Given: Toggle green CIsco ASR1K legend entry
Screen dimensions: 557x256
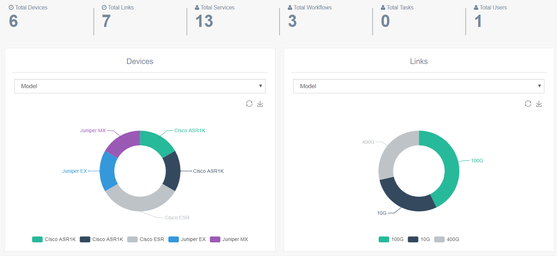Looking at the screenshot, I should click(x=54, y=239).
